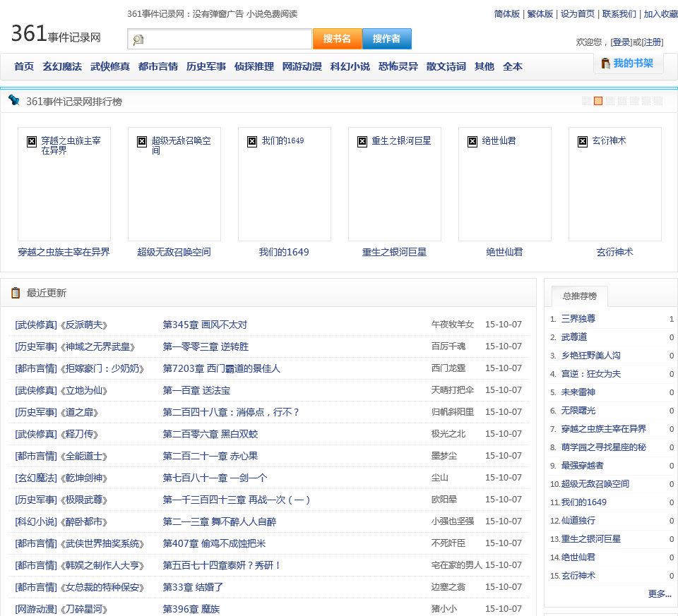Open chapter 第407章 偷鸡不成蚀把米

tap(214, 544)
